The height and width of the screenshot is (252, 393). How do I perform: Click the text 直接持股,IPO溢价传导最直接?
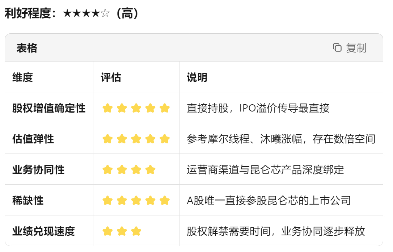258,108
